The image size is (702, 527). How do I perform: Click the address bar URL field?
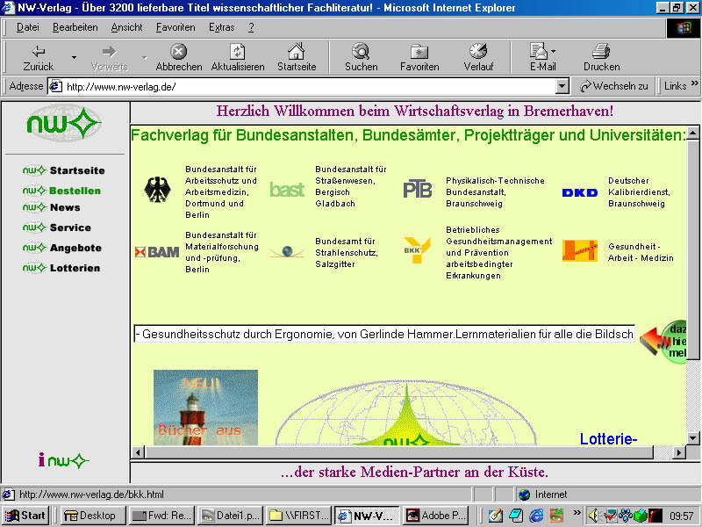(309, 86)
